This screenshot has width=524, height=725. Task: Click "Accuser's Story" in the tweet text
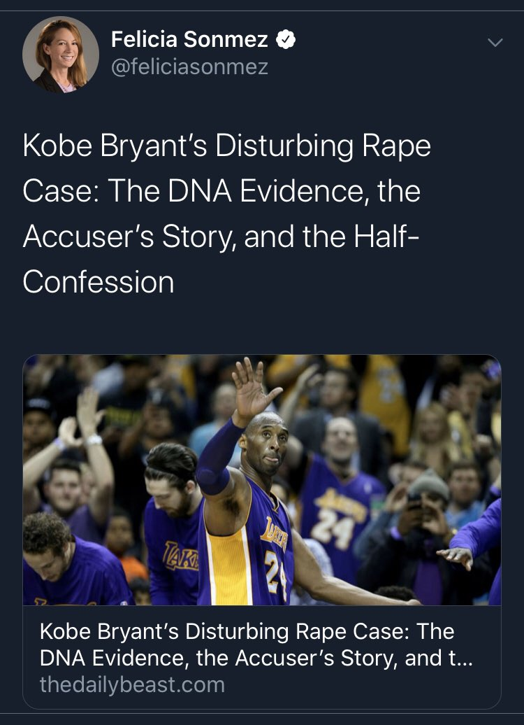129,237
